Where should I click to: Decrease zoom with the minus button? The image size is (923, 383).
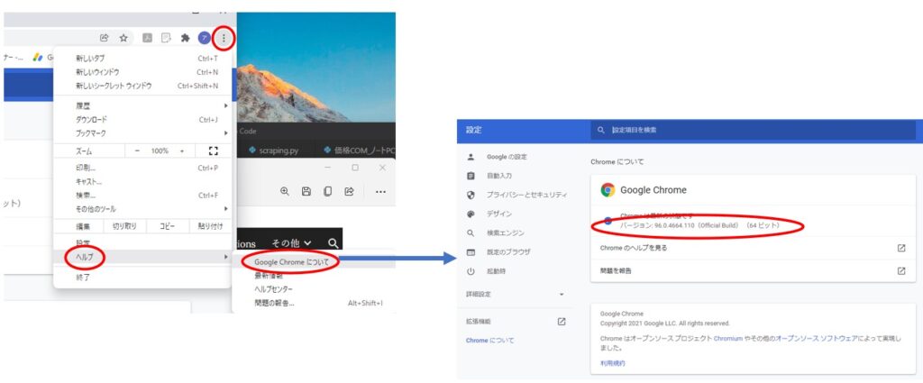[x=137, y=150]
